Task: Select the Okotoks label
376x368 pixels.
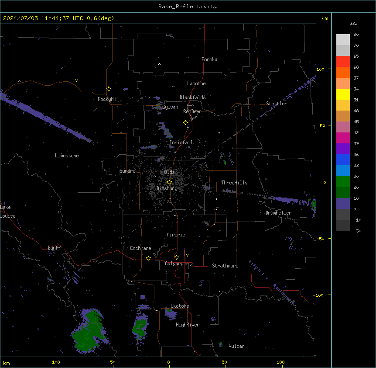Action: 180,306
